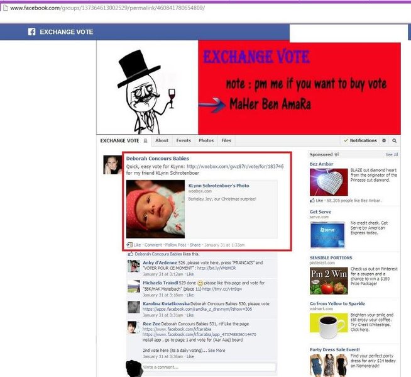Click the Sponsored info icon

[x=337, y=154]
